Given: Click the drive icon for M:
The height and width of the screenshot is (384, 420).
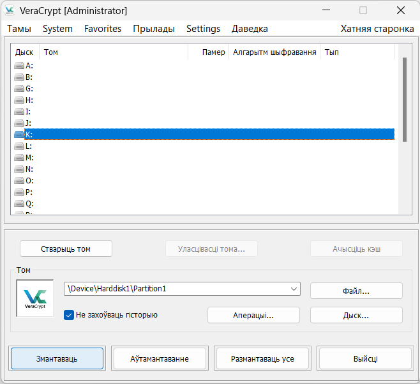Looking at the screenshot, I should click(19, 158).
